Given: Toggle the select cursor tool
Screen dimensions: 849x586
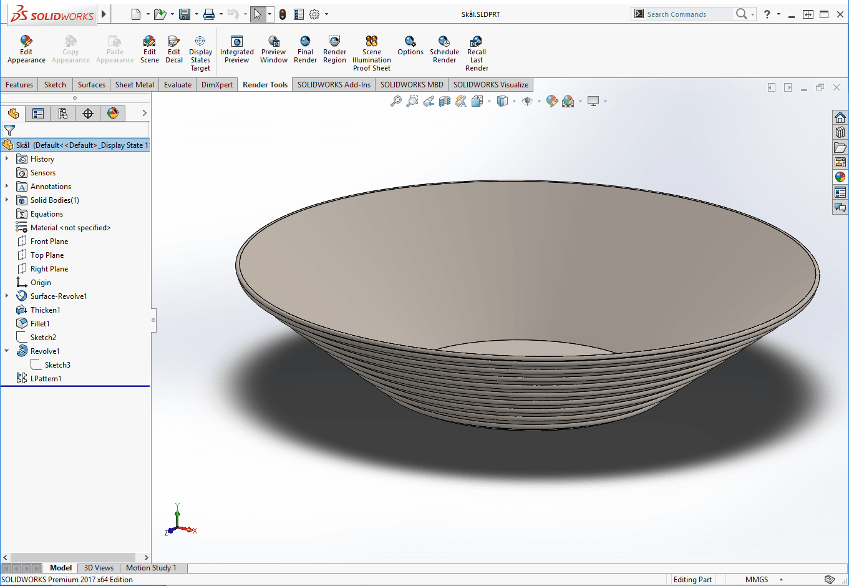Looking at the screenshot, I should (258, 14).
